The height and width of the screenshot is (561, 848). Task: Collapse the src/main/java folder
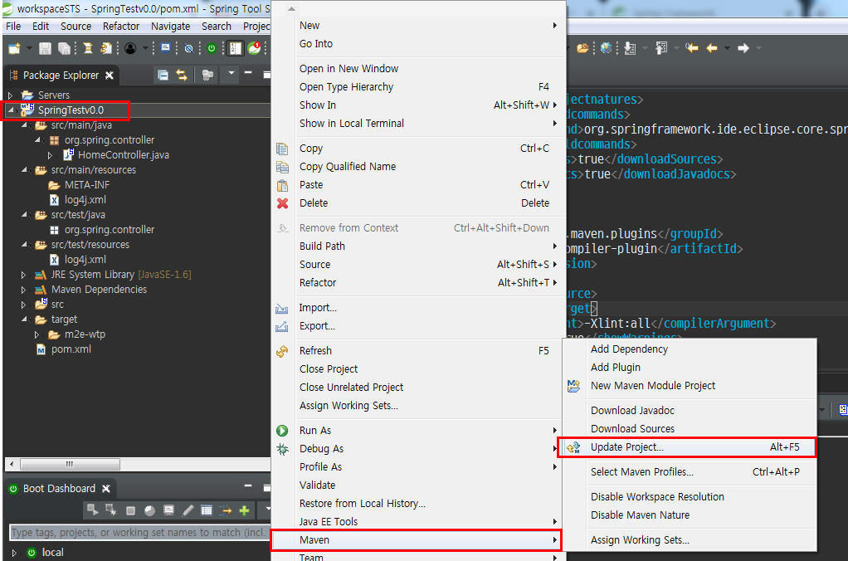24,125
